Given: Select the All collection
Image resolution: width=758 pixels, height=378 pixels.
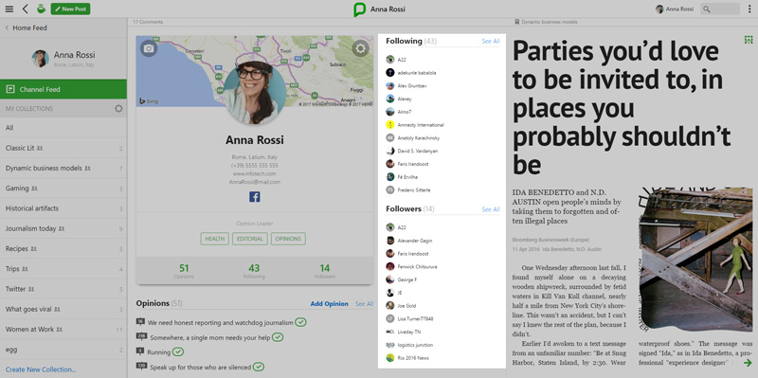Looking at the screenshot, I should pos(63,128).
